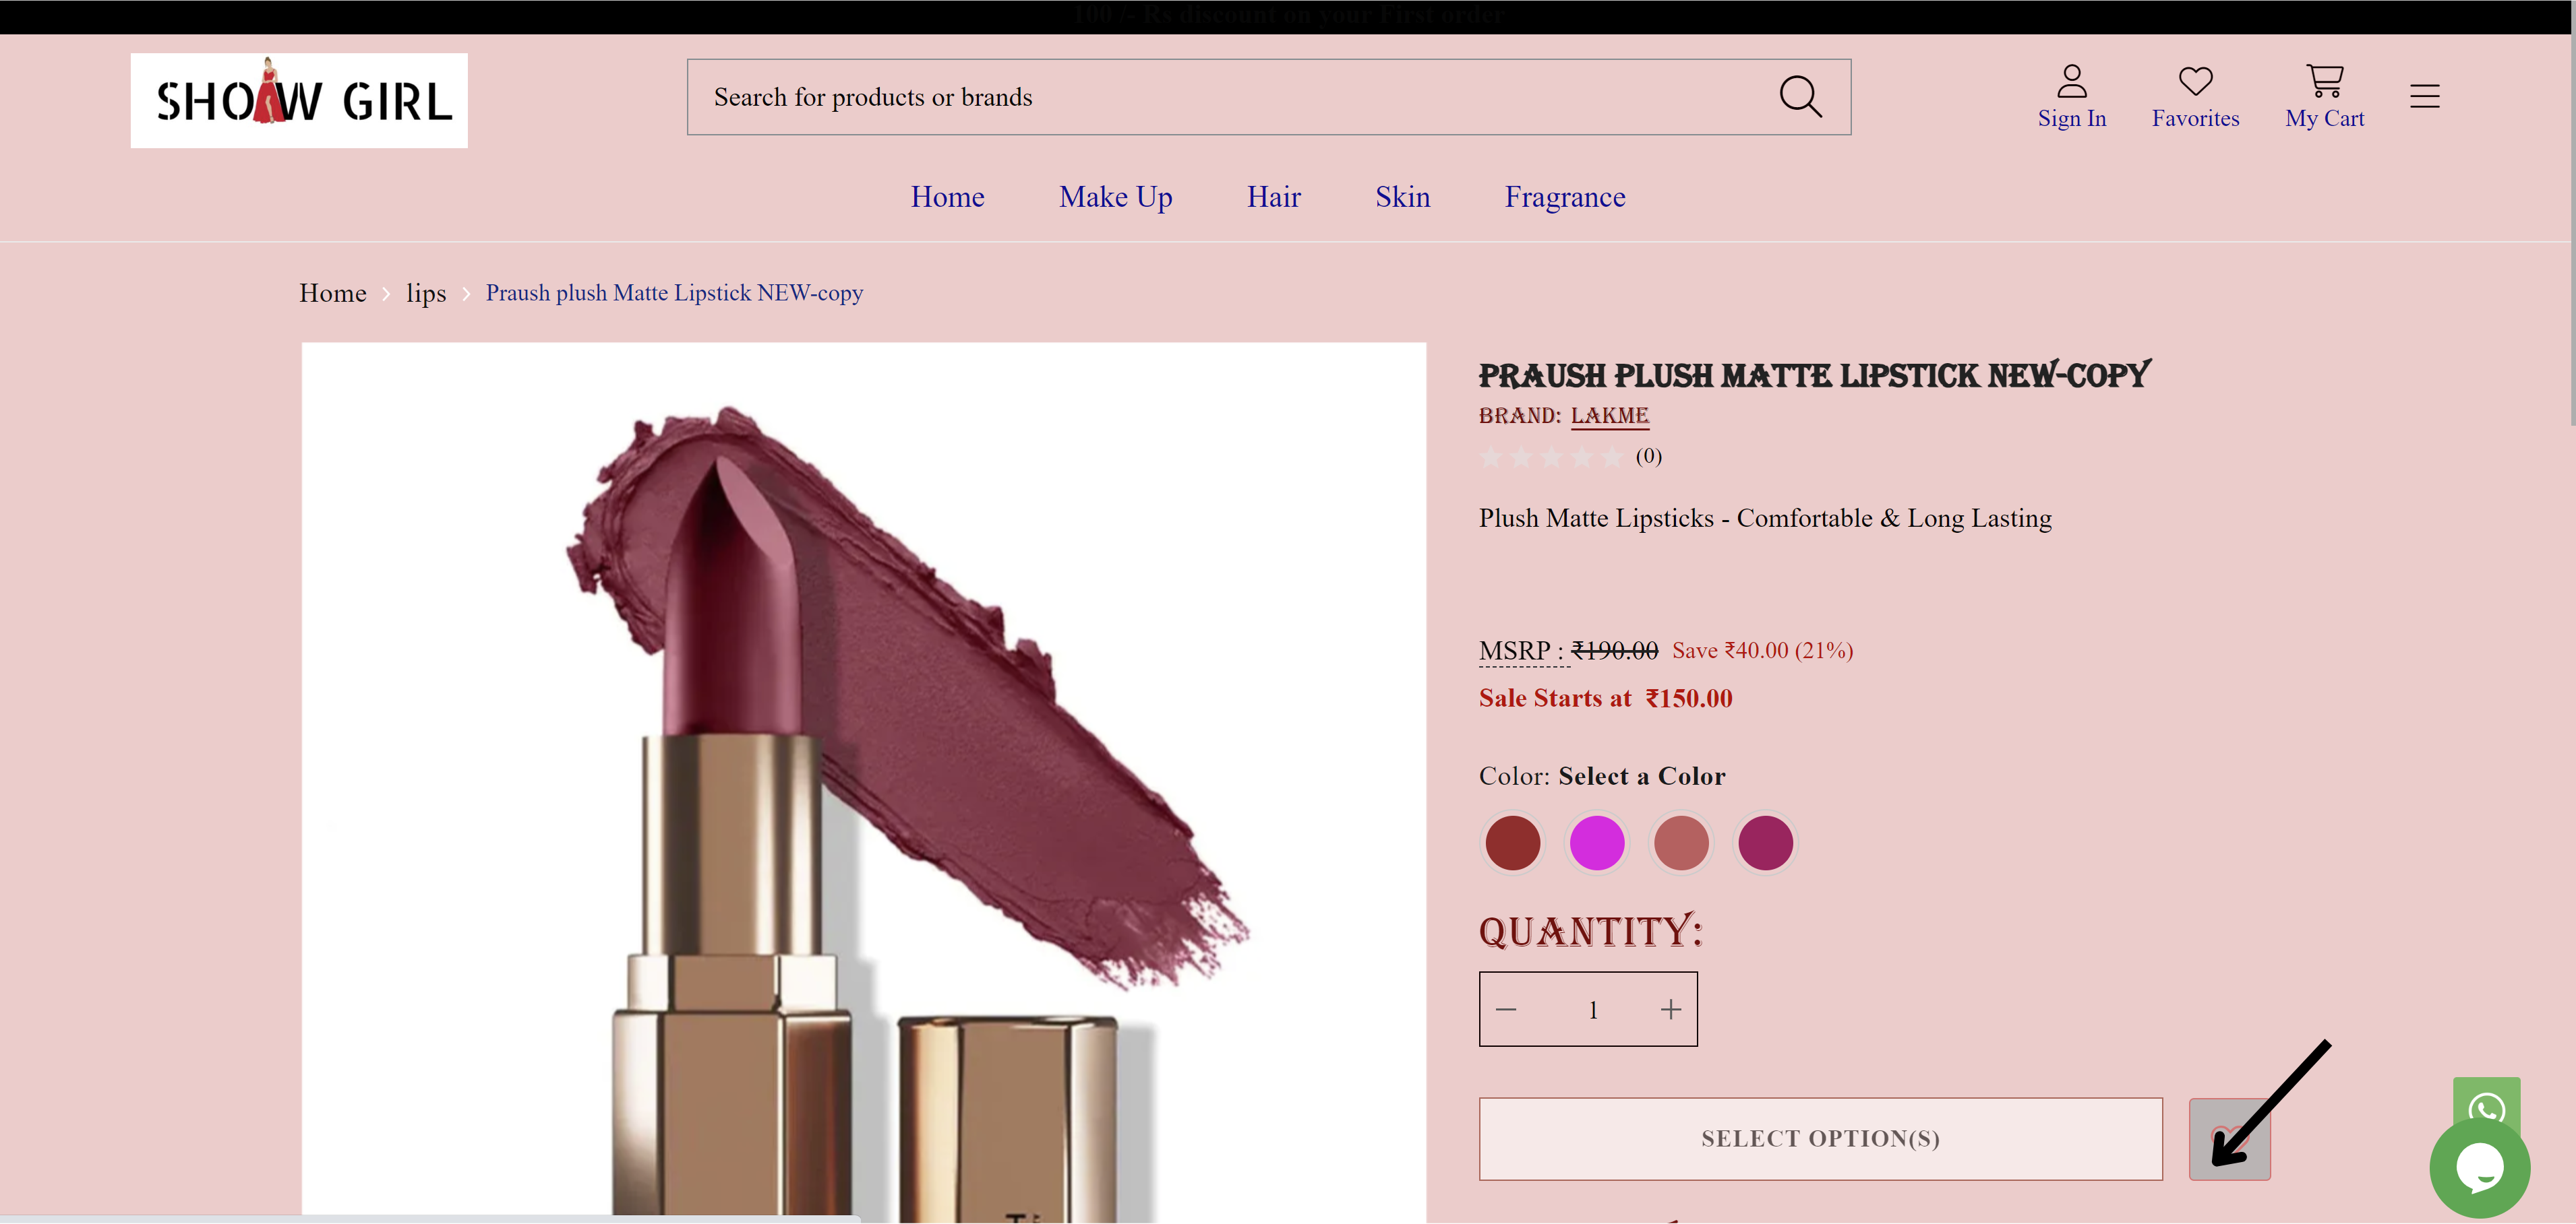The height and width of the screenshot is (1224, 2576).
Task: Click the Sale Starts at ₹150.00 price
Action: [x=1605, y=699]
